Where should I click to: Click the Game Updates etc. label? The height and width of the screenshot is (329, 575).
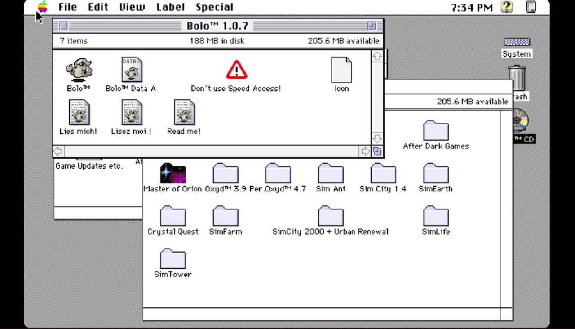[89, 166]
